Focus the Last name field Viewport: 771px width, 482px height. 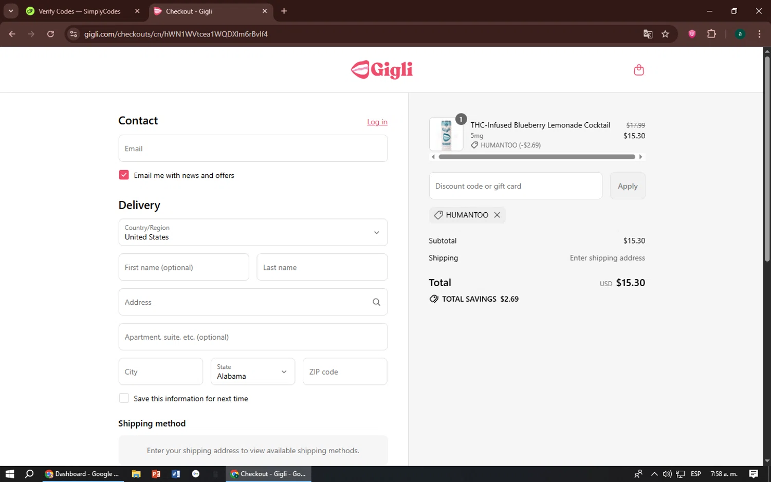[322, 267]
